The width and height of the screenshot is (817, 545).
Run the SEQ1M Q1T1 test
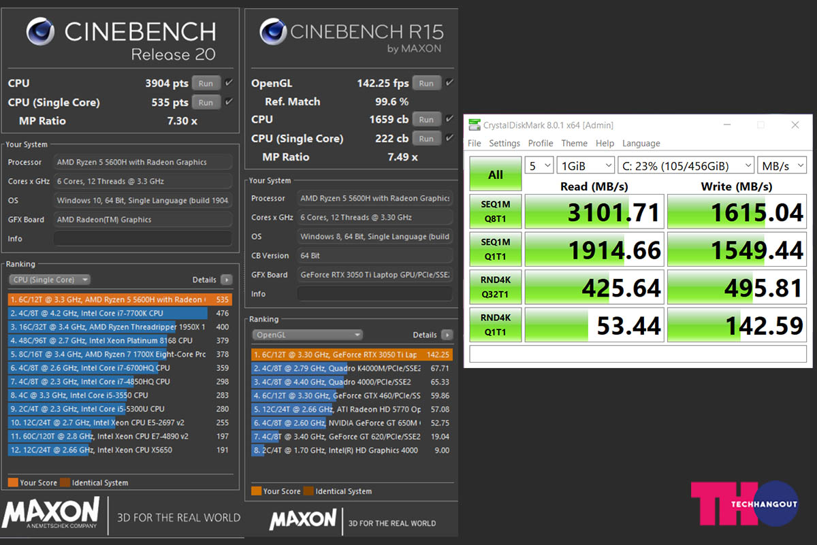tap(496, 250)
